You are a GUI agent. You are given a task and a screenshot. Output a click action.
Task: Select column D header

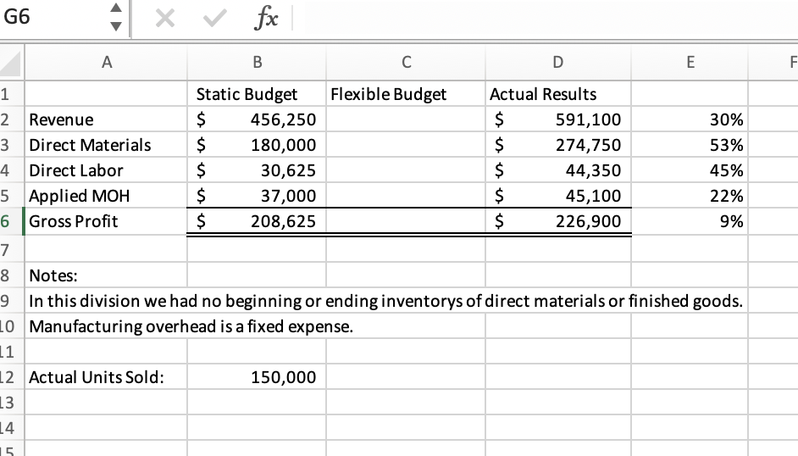558,62
